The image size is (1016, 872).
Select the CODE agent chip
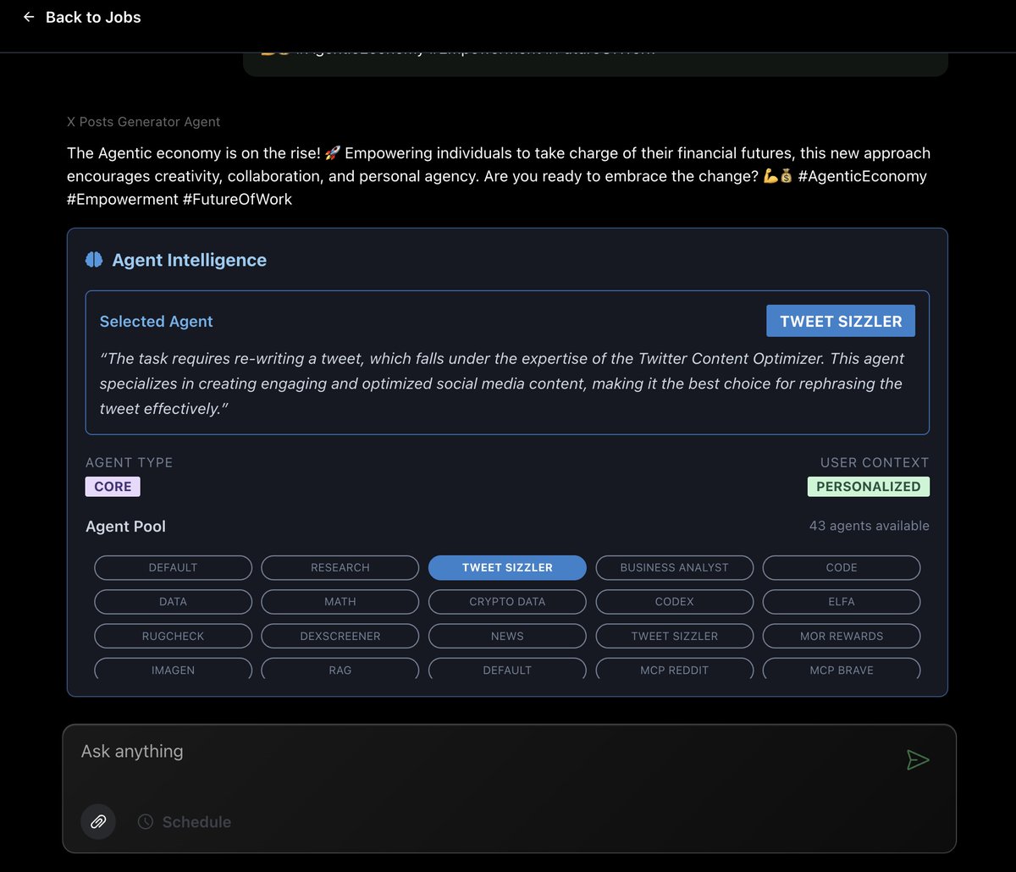(x=842, y=567)
